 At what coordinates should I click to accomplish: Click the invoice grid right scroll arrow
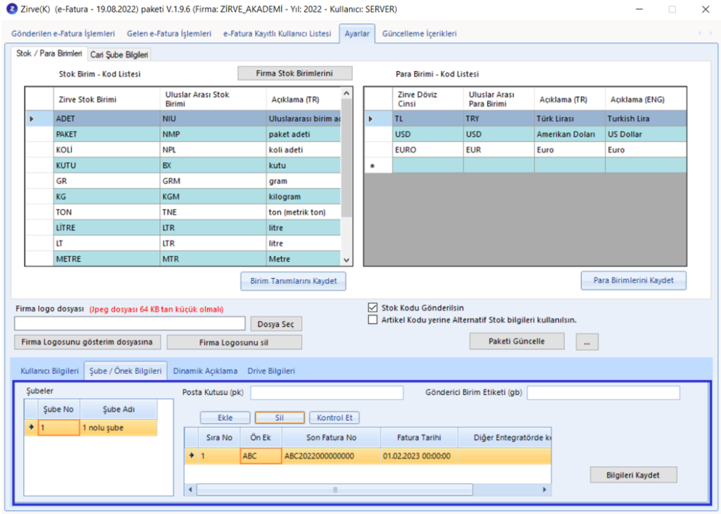coord(545,489)
